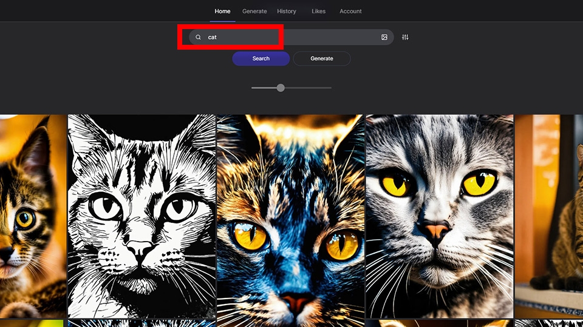The width and height of the screenshot is (583, 327).
Task: Open the filter settings sliders icon
Action: click(405, 37)
